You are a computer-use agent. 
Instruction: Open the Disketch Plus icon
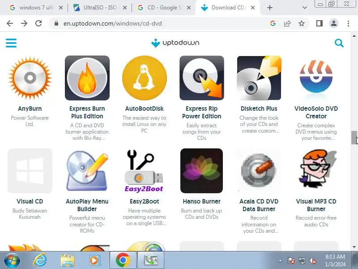[x=259, y=78]
